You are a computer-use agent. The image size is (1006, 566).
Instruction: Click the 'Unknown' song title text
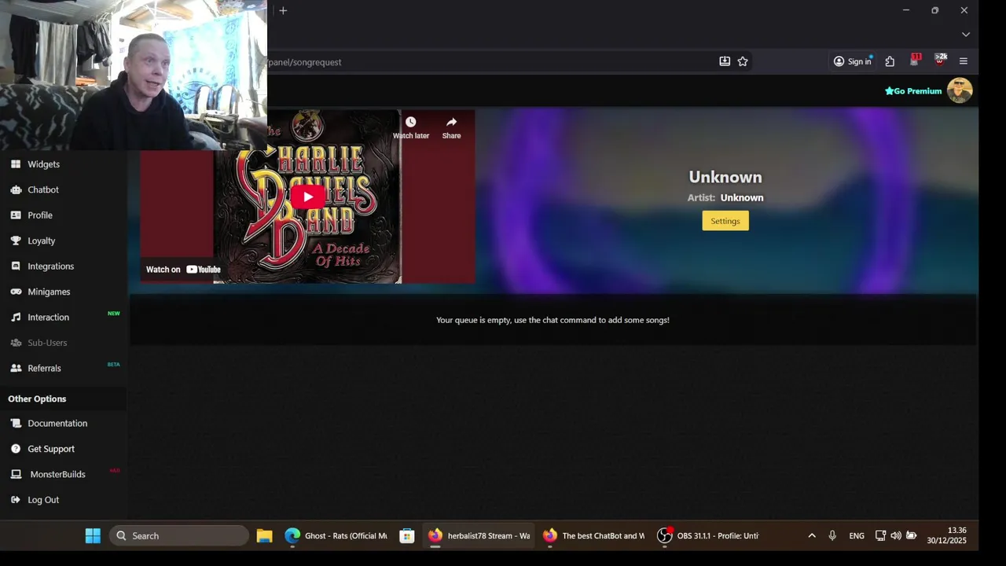point(725,178)
